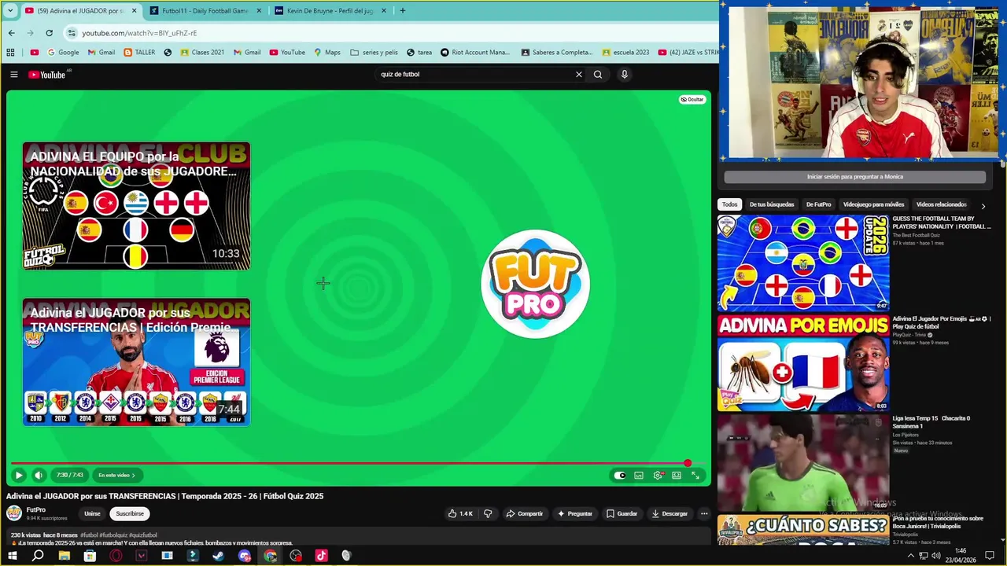
Task: Open the Maps bookmark
Action: [327, 53]
